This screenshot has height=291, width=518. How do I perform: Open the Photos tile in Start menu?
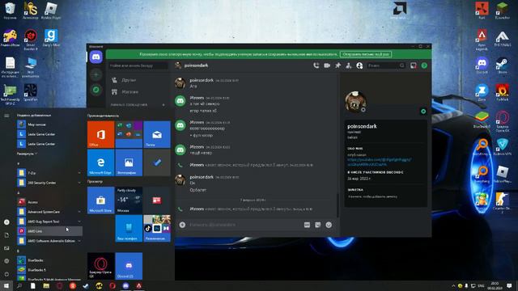tap(129, 162)
